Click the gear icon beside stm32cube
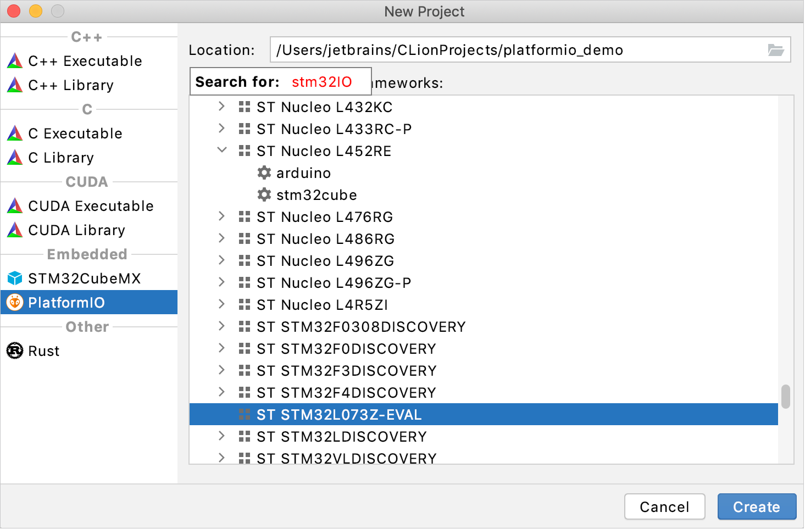 tap(264, 194)
